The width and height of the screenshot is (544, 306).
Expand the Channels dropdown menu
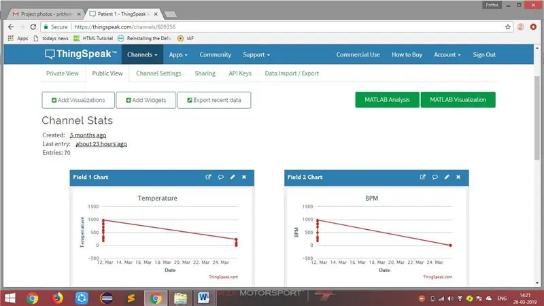142,54
